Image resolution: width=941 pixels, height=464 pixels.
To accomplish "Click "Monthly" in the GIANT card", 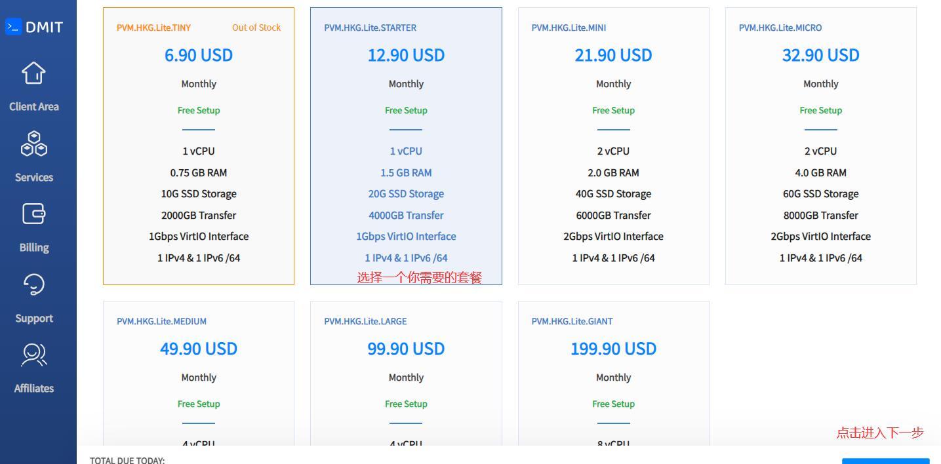I will pyautogui.click(x=614, y=377).
